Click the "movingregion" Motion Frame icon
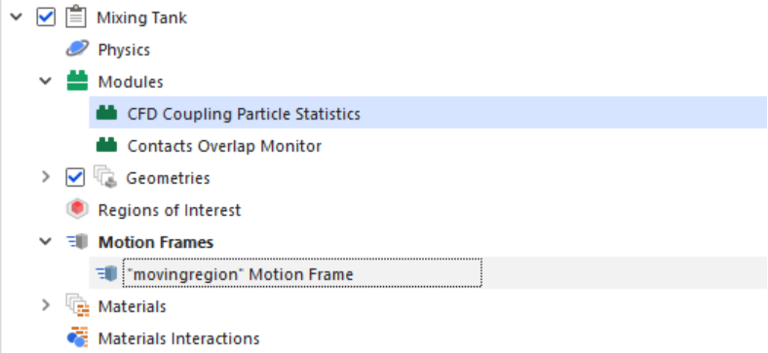The image size is (768, 353). pos(107,274)
